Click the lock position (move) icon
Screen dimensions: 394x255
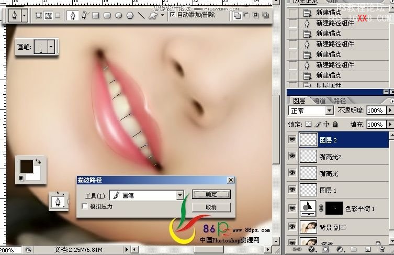coord(326,124)
